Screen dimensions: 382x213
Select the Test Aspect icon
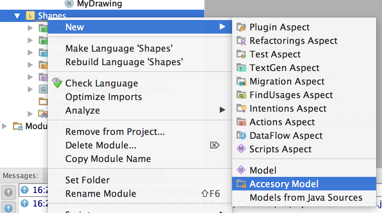[241, 55]
